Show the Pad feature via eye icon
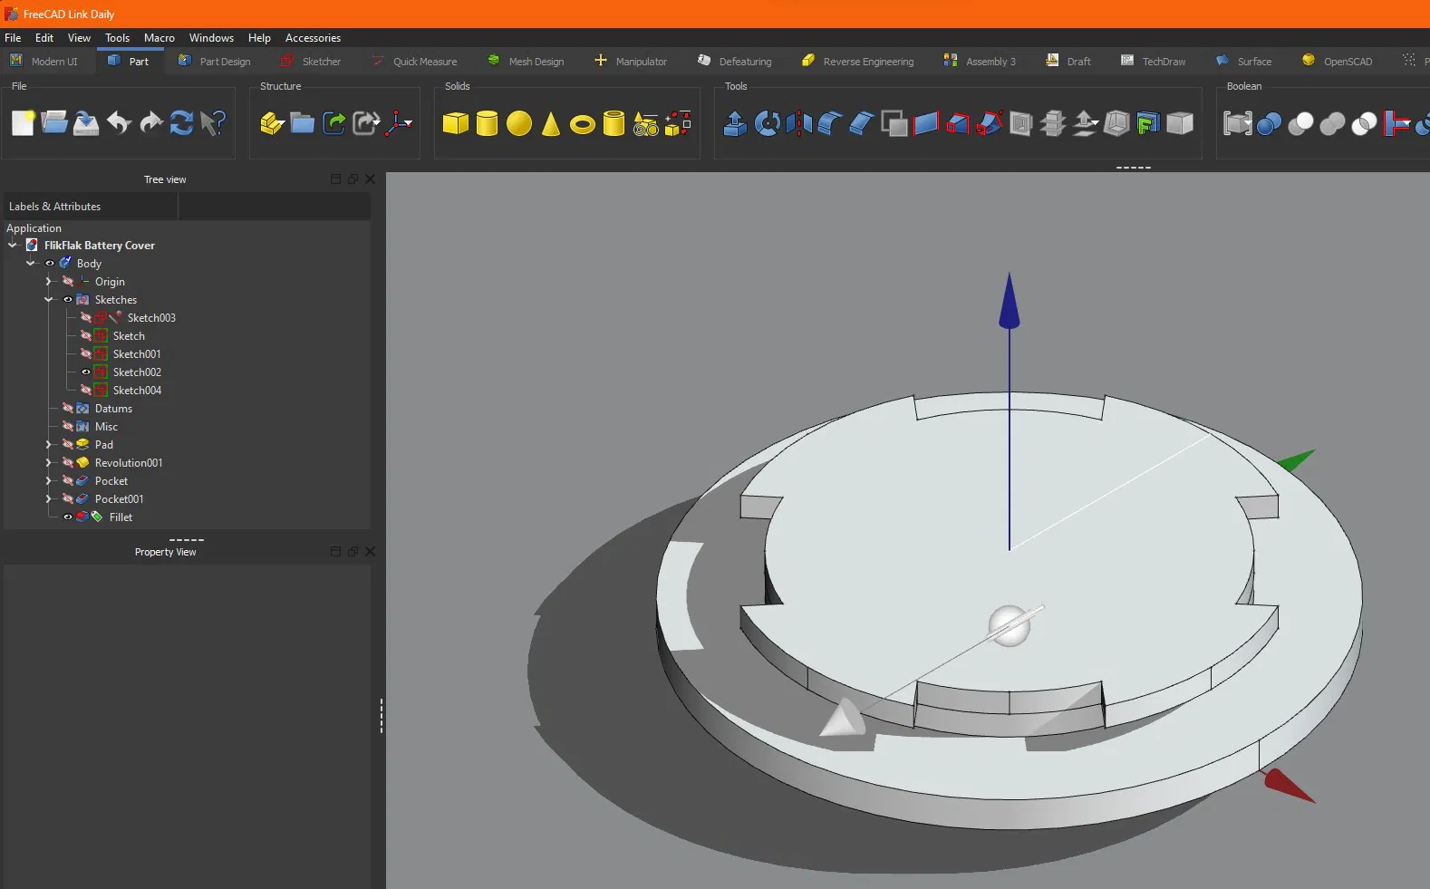This screenshot has height=889, width=1430. click(x=67, y=445)
